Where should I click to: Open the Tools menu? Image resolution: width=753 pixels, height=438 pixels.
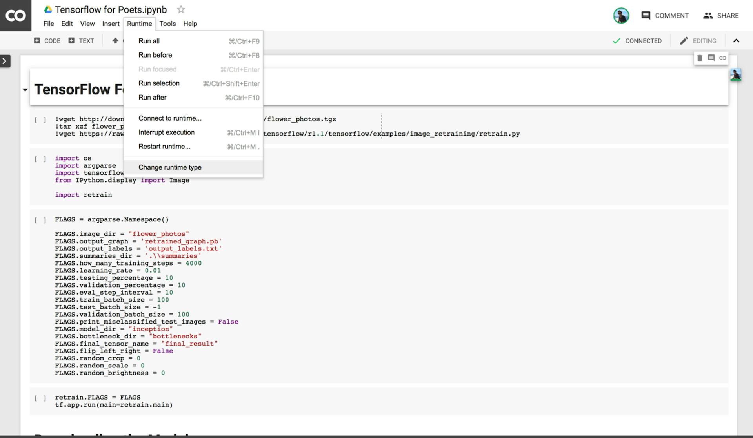pos(168,24)
